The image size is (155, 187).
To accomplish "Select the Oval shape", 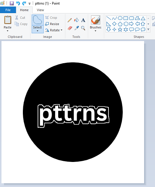I will coord(120,18).
